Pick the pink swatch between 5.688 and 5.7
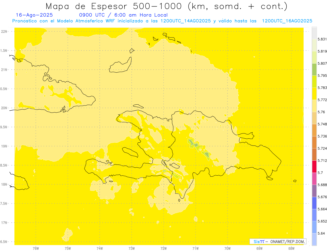Image resolution: width=327 pixels, height=252 pixels. (314, 179)
